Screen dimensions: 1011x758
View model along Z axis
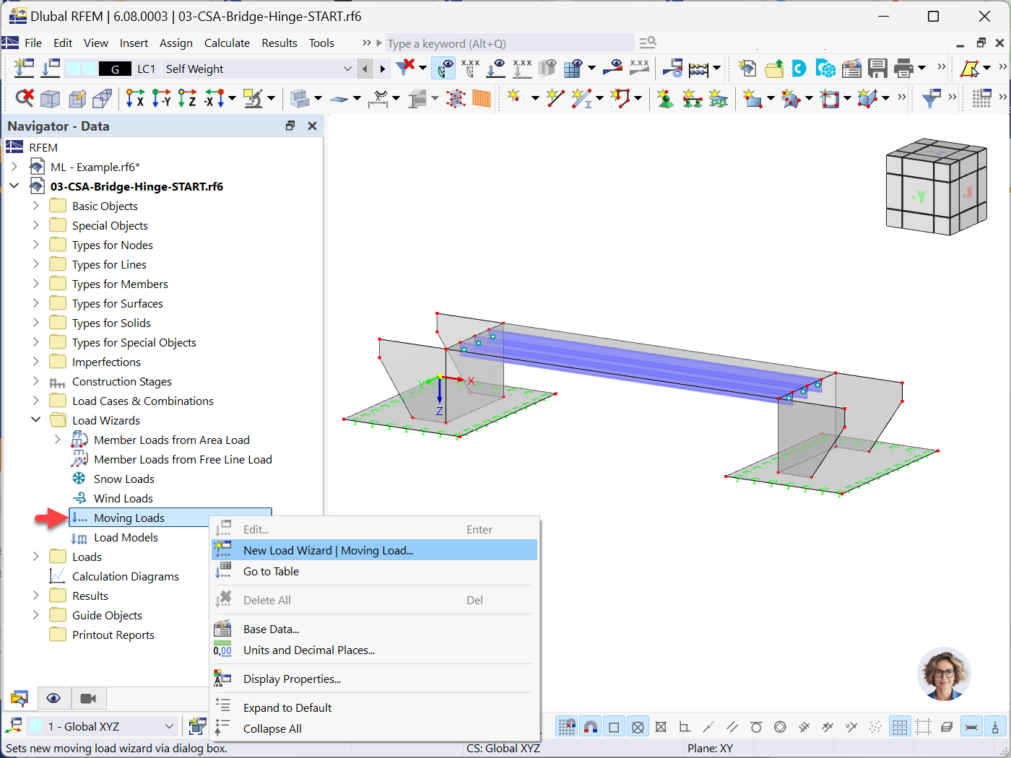pos(188,98)
